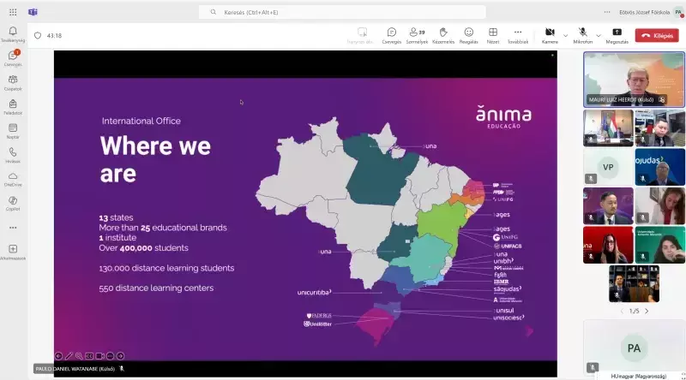Open the PA profile avatar top right
The image size is (686, 380).
[x=678, y=12]
